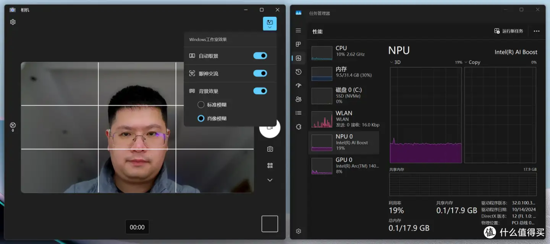
Task: Click the 共享内存 usage graph
Action: [462, 184]
